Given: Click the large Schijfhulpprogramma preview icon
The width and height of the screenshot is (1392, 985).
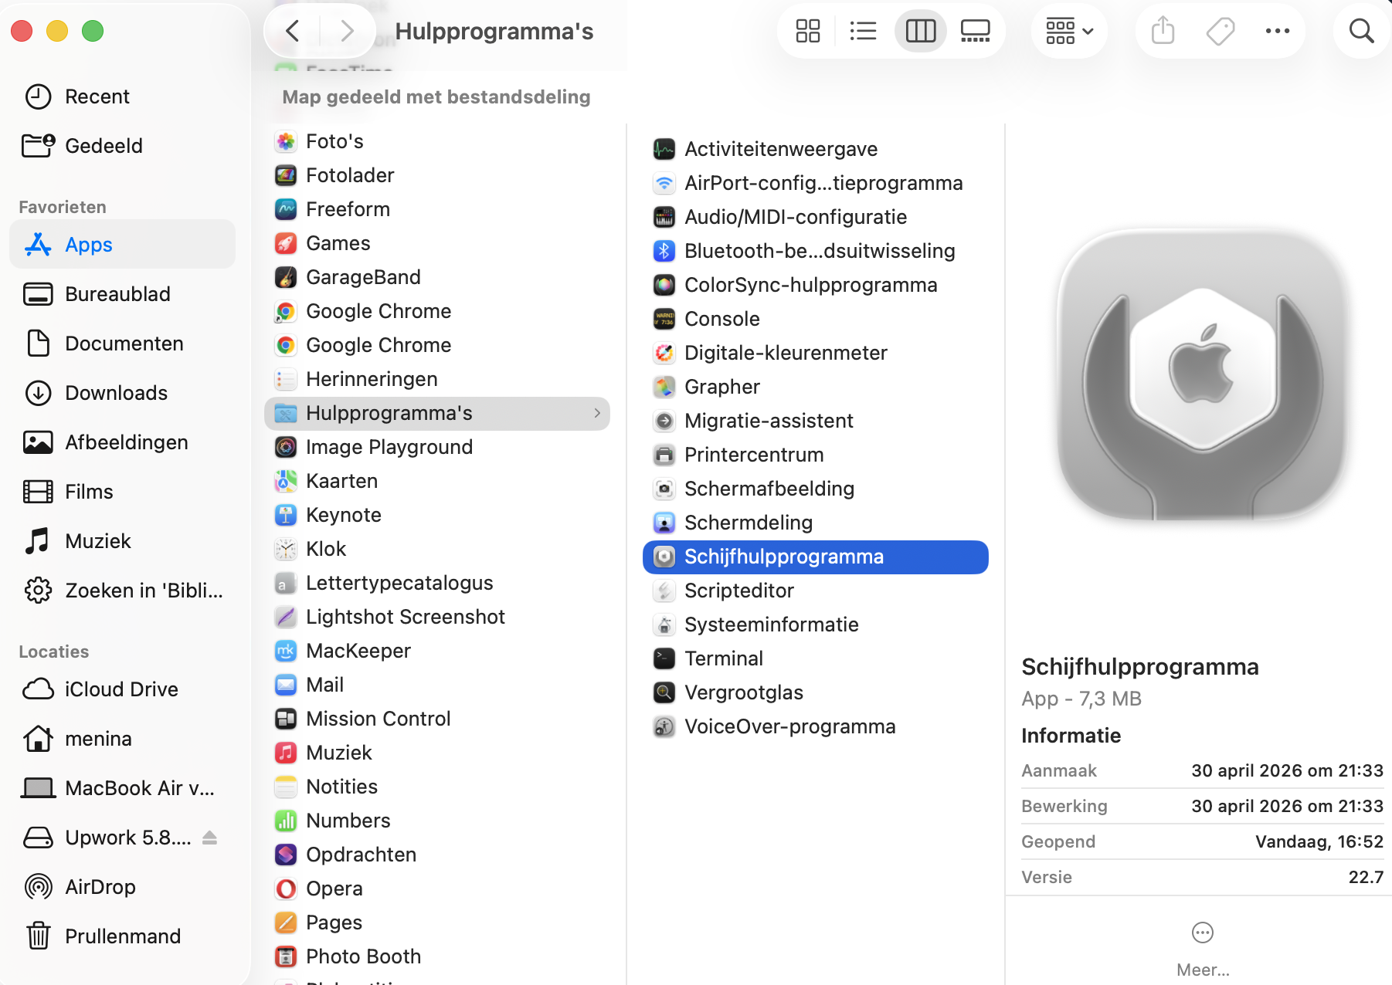Looking at the screenshot, I should pos(1203,376).
